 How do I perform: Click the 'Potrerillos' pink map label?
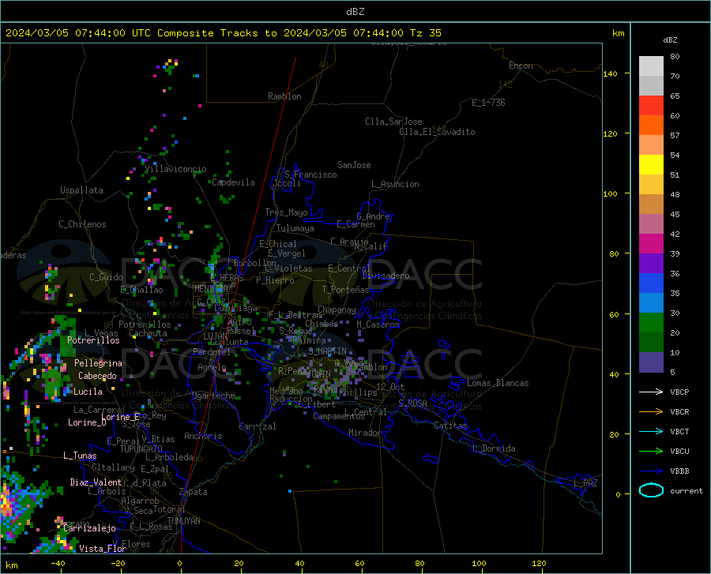(93, 340)
